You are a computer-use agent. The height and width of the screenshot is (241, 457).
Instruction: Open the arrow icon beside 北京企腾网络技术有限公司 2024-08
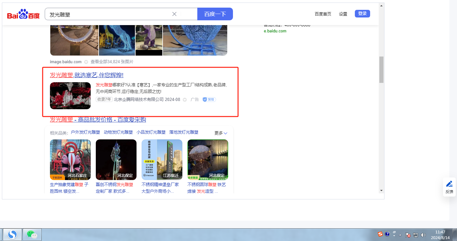[x=185, y=100]
